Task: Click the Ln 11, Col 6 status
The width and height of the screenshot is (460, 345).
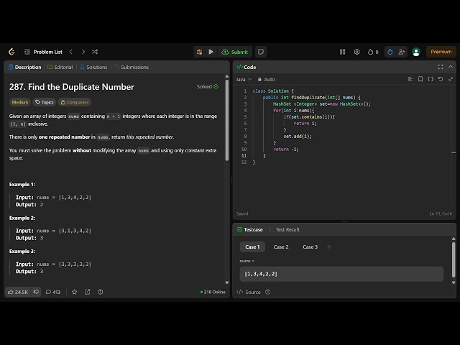Action: pyautogui.click(x=441, y=213)
